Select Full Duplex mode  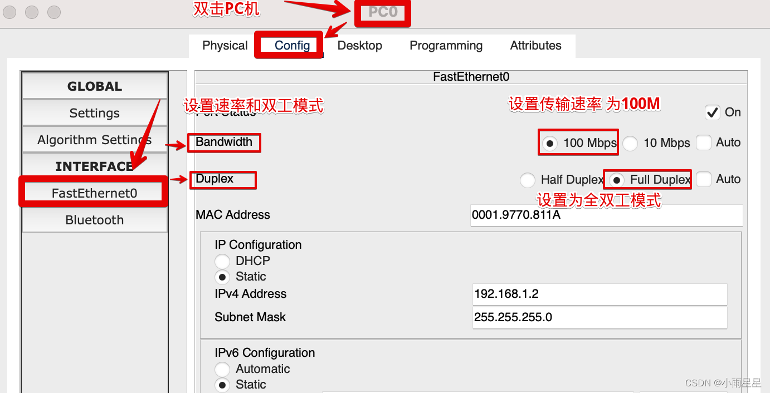617,180
